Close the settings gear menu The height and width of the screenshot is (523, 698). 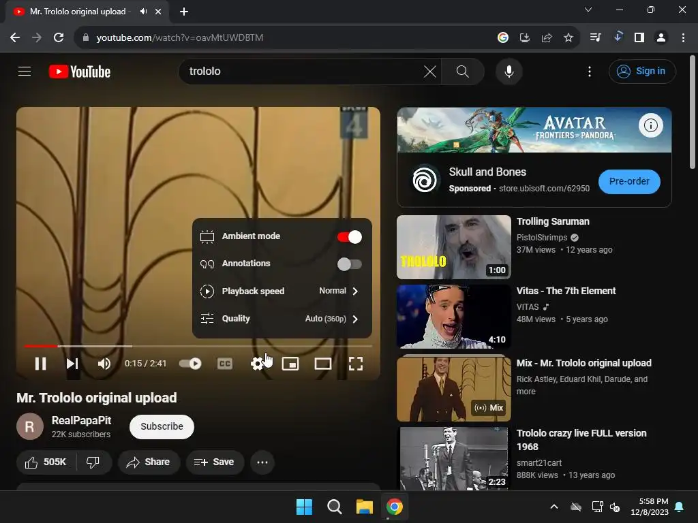coord(257,364)
